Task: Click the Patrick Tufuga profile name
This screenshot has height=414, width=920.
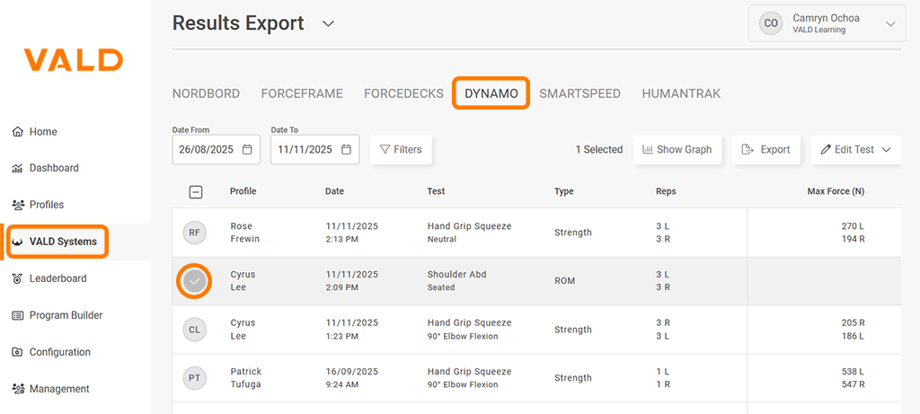Action: click(246, 378)
